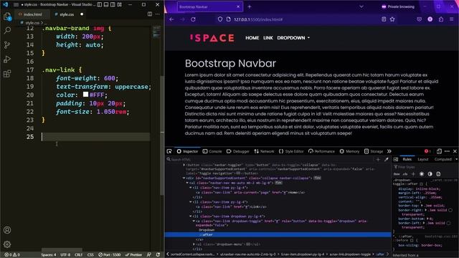Change indentation via Spaces: 4 status item
Viewport: 459px width, 258px height.
pos(48,255)
